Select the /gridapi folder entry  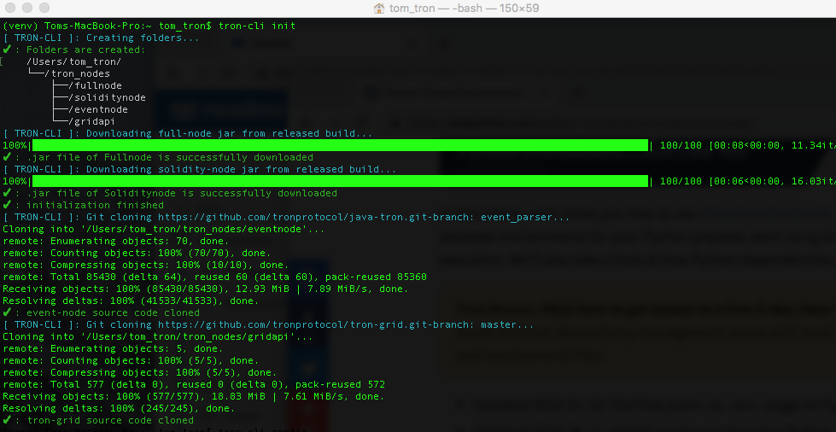tap(91, 121)
